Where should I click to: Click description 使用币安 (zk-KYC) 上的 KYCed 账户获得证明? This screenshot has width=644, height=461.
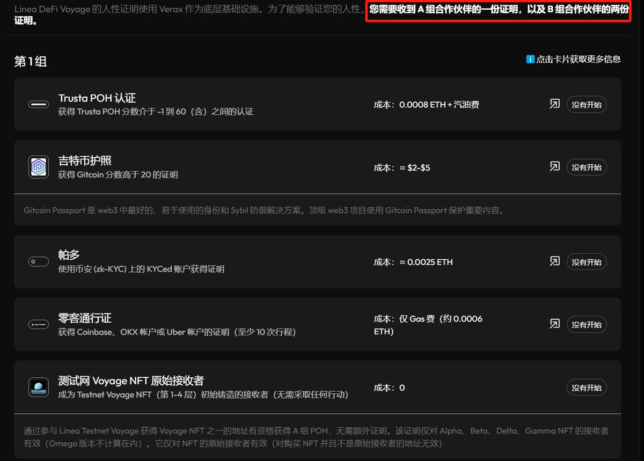(x=141, y=269)
